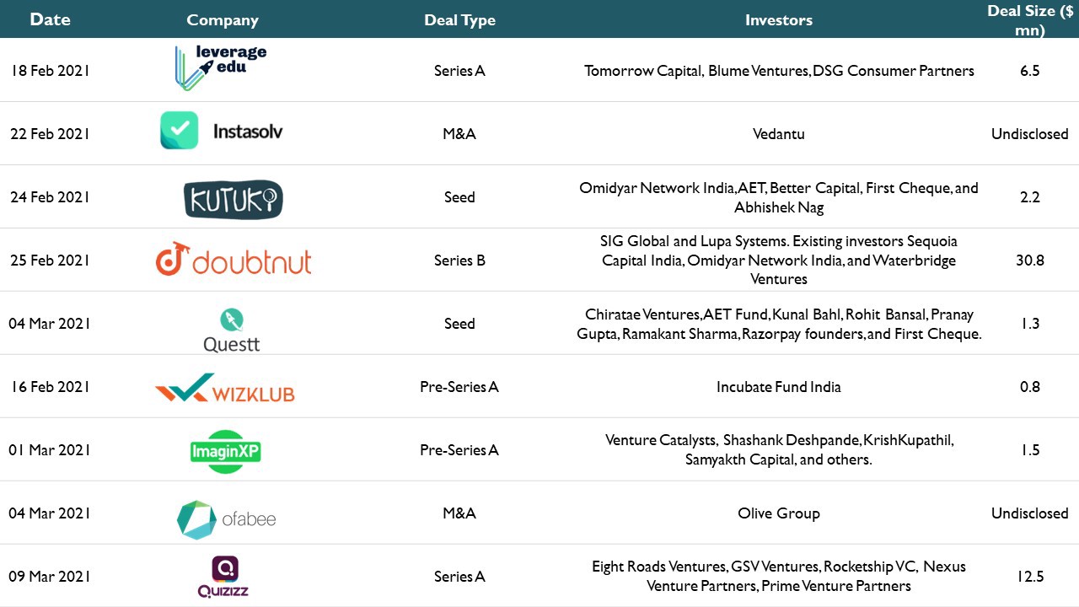The height and width of the screenshot is (607, 1079).
Task: Select the Quizizz logo
Action: point(223,577)
